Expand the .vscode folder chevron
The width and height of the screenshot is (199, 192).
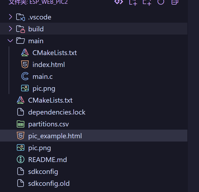tap(10, 17)
